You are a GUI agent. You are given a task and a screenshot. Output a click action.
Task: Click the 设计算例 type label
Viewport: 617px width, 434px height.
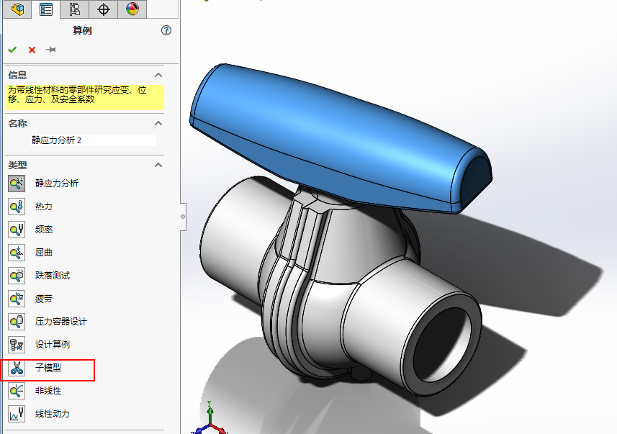[53, 345]
